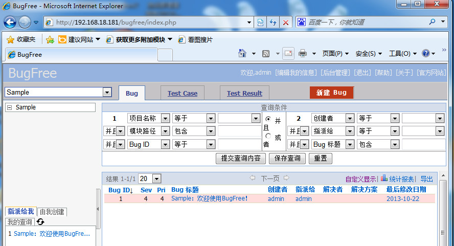This screenshot has height=246, width=454.
Task: Click the red Stop loading icon
Action: tap(286, 23)
